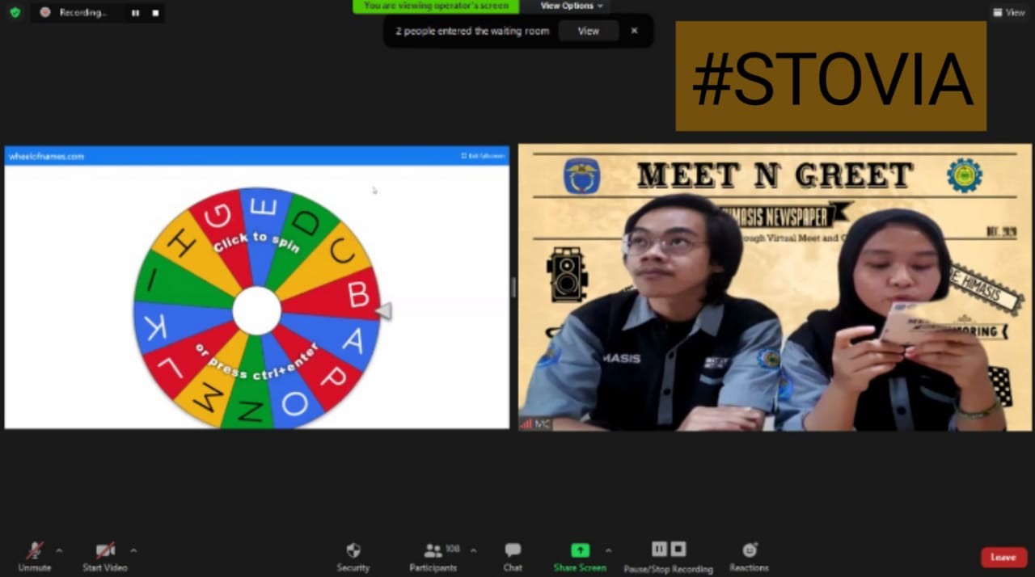Leave the meeting
The width and height of the screenshot is (1035, 577).
click(1003, 557)
